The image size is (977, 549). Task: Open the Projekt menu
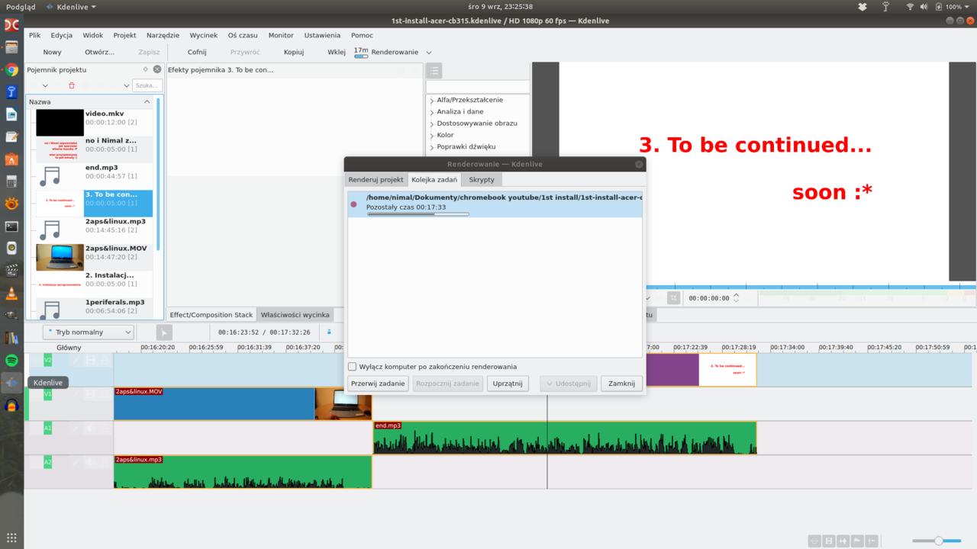pos(124,35)
